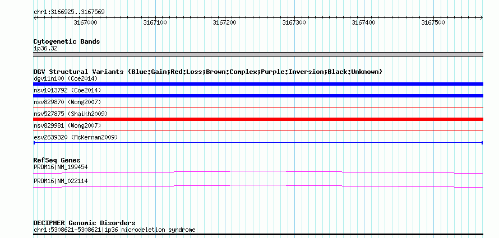This screenshot has width=499, height=238.
Task: Click the magenta PRDM16 NM_022114 gene line
Action: coord(258,186)
